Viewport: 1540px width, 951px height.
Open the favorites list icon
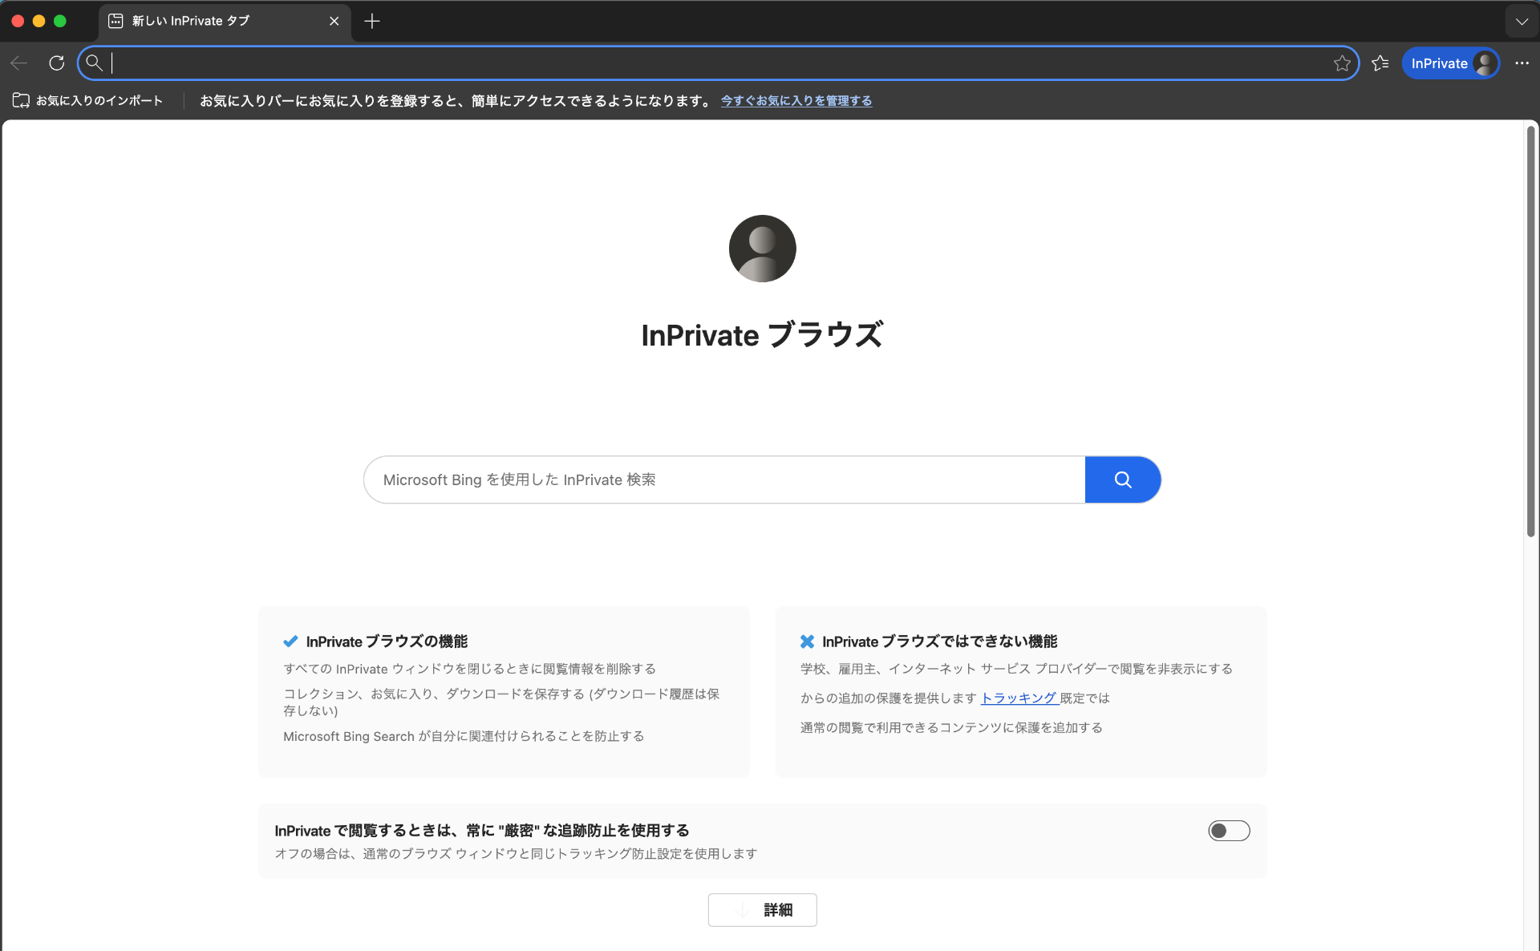point(1380,63)
